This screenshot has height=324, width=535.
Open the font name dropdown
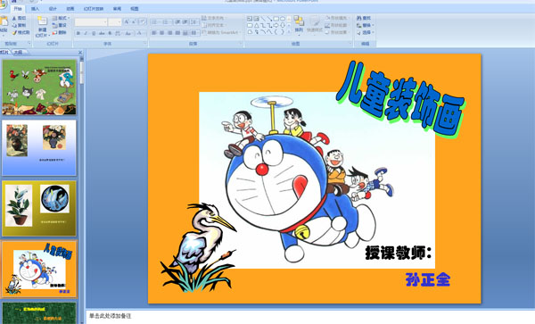(91, 22)
